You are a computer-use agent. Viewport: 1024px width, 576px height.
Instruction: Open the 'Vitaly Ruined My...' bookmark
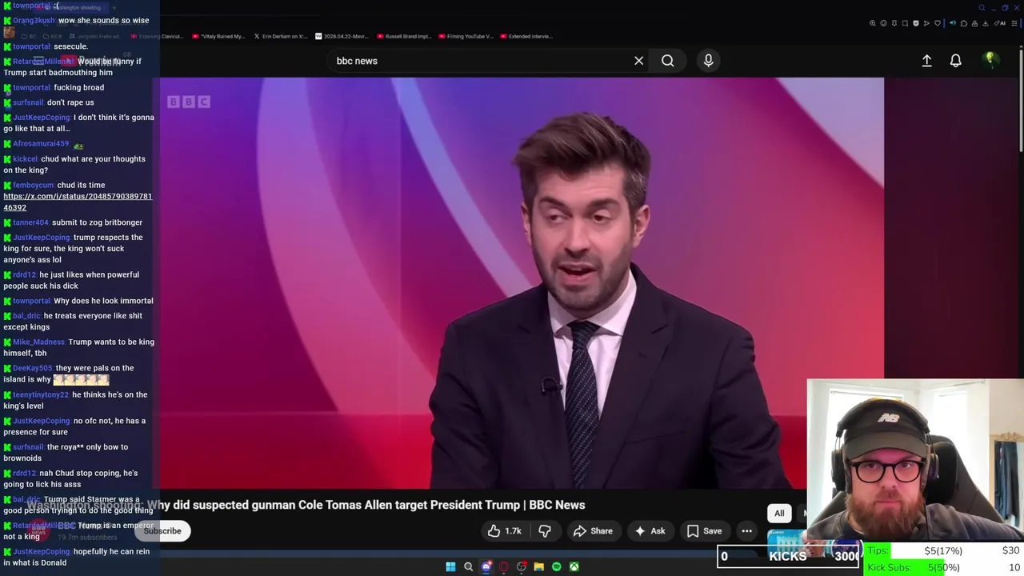tap(218, 36)
